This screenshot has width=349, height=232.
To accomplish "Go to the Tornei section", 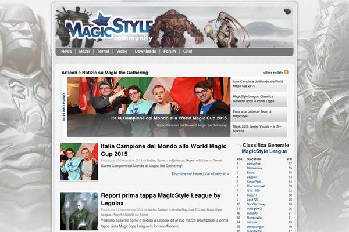I will (x=103, y=52).
